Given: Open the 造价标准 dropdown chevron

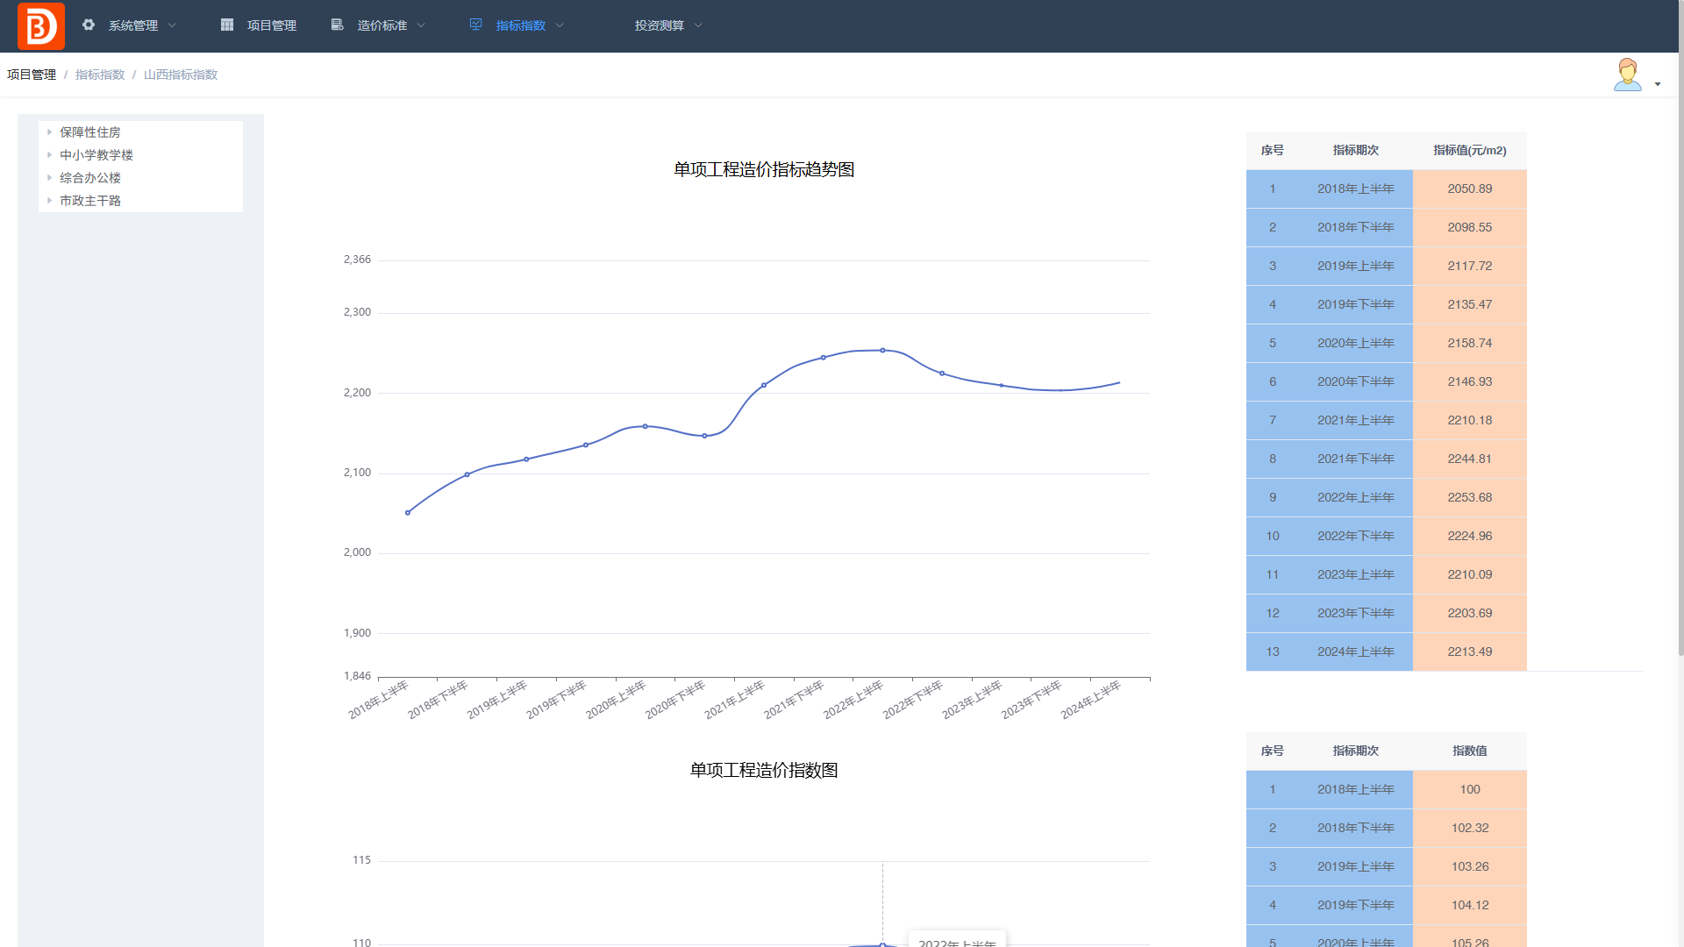Looking at the screenshot, I should [421, 25].
